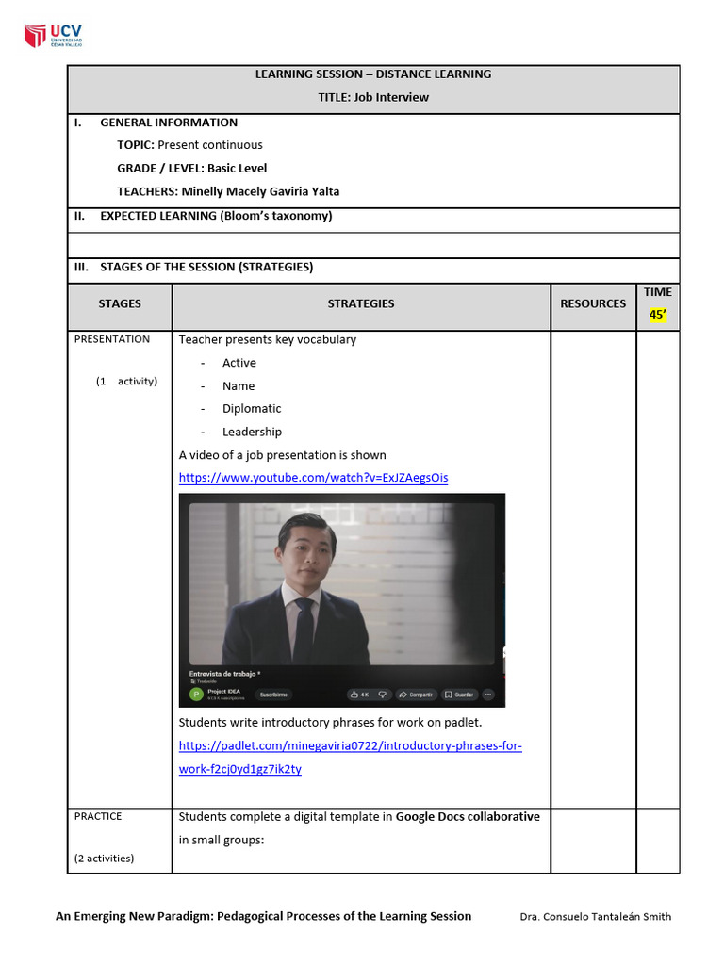Click the footer 'An Emerging New Paradigm' text

pos(264,916)
